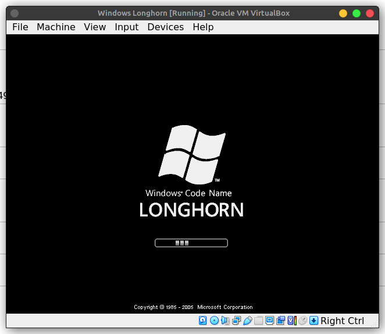
Task: Click the optical disc drive indicator
Action: (x=215, y=321)
